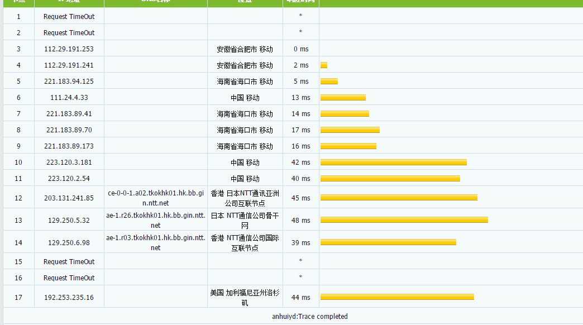Click the 42 ms response time

pos(301,162)
